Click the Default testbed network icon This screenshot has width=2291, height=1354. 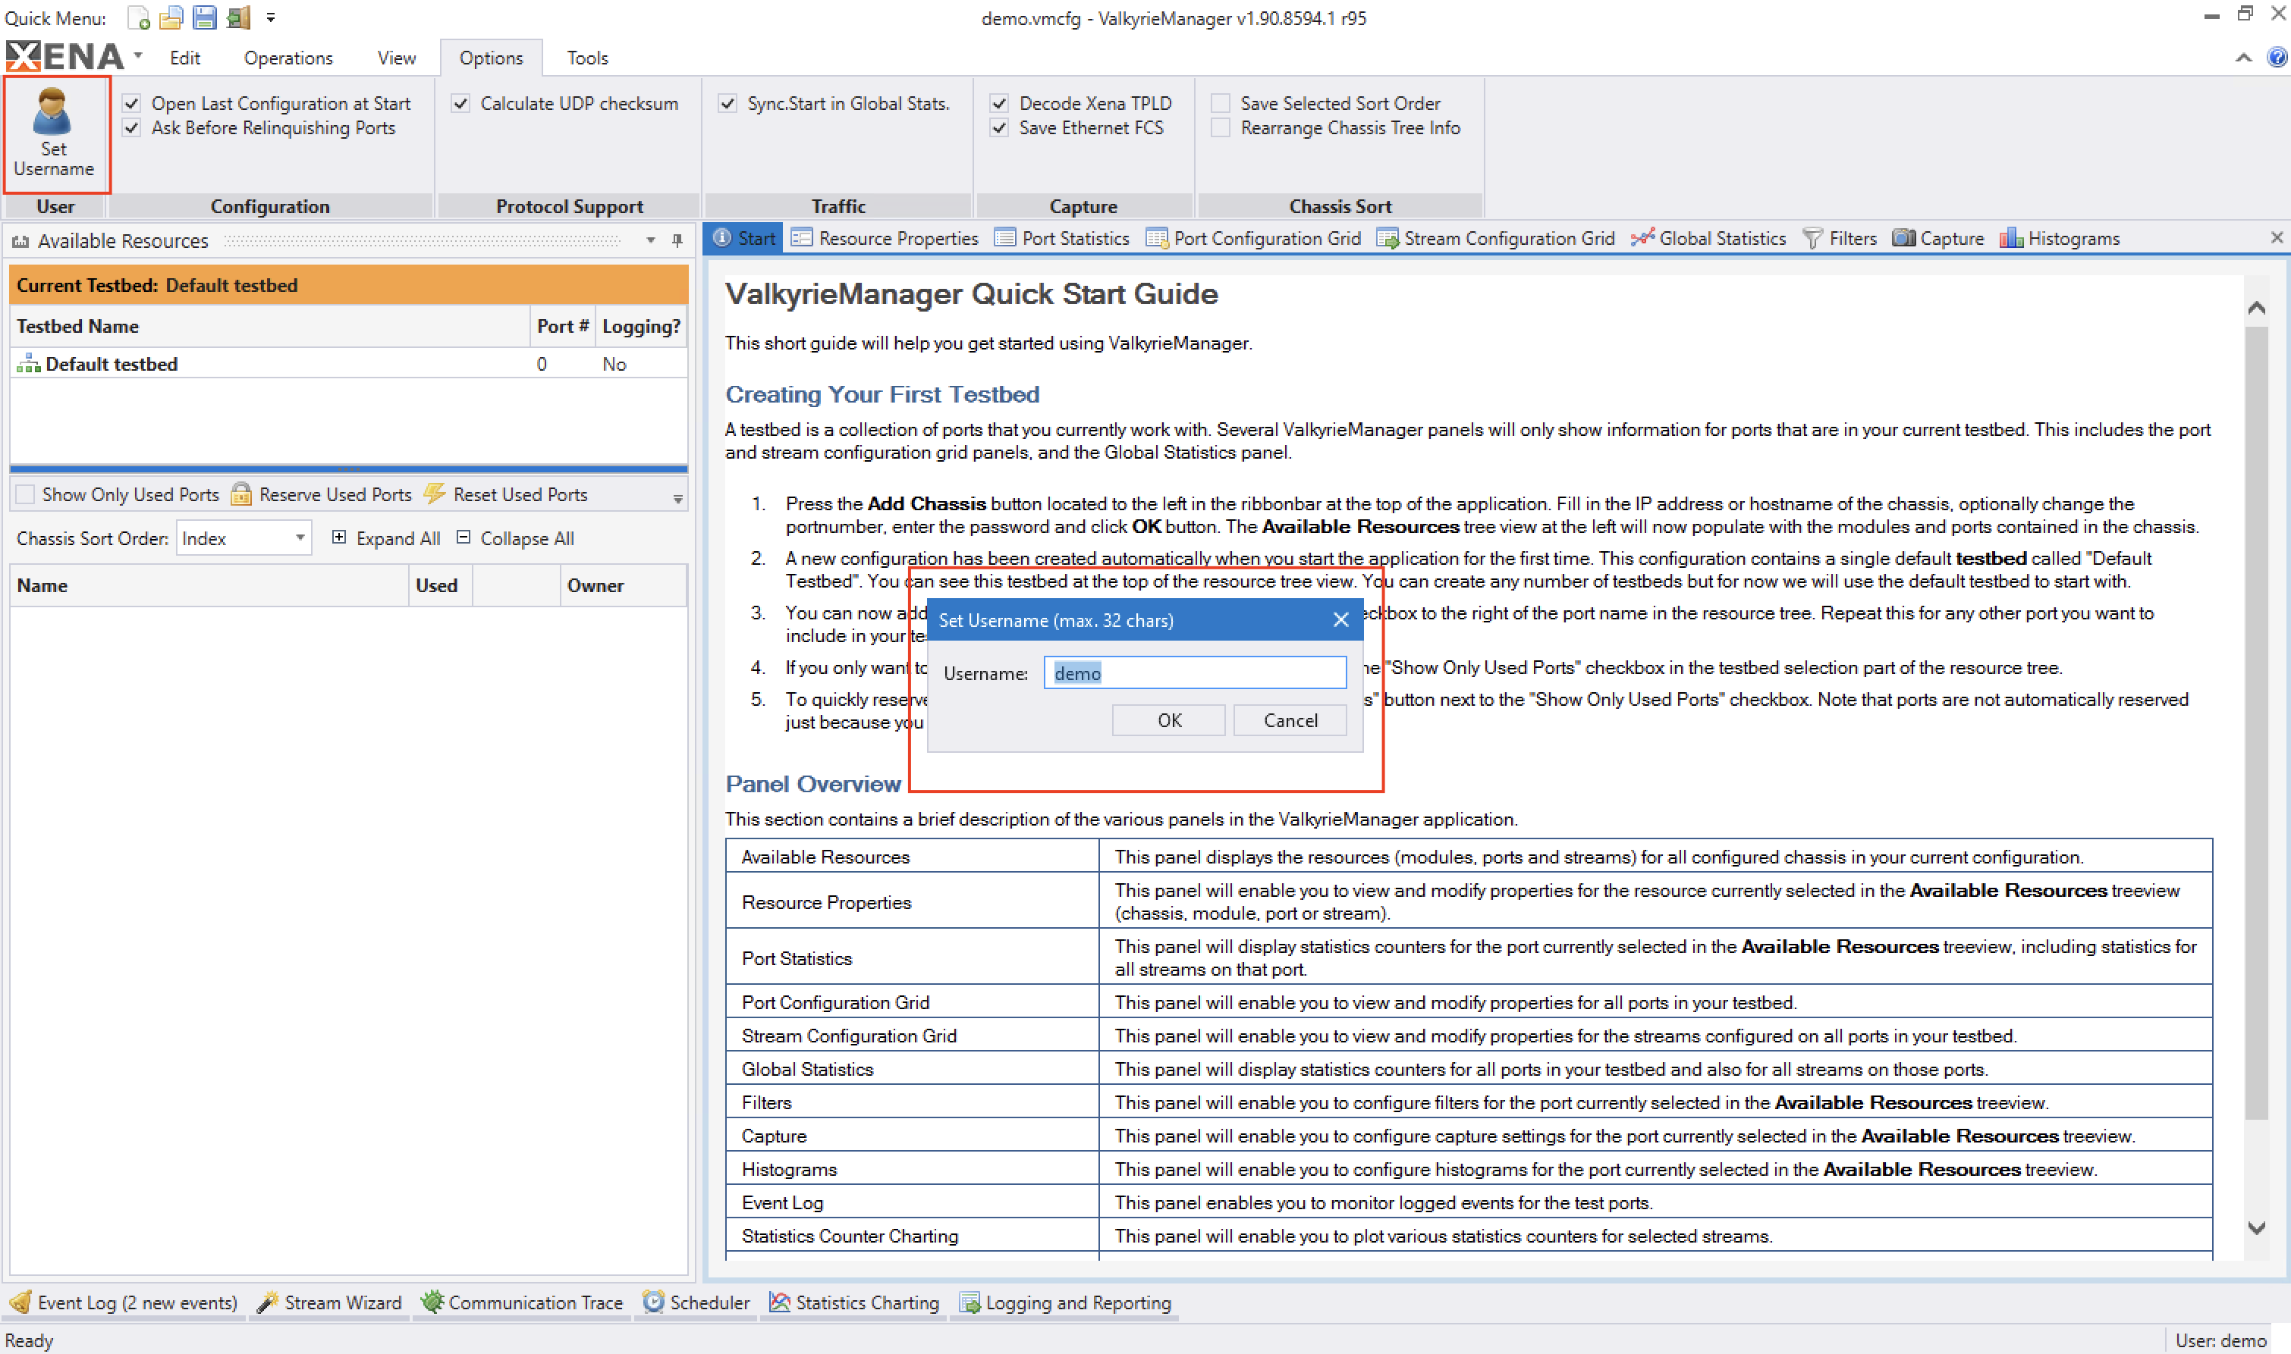tap(30, 363)
